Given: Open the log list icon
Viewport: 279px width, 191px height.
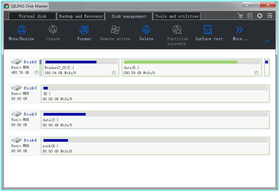Looking at the screenshot, I should click(250, 16).
